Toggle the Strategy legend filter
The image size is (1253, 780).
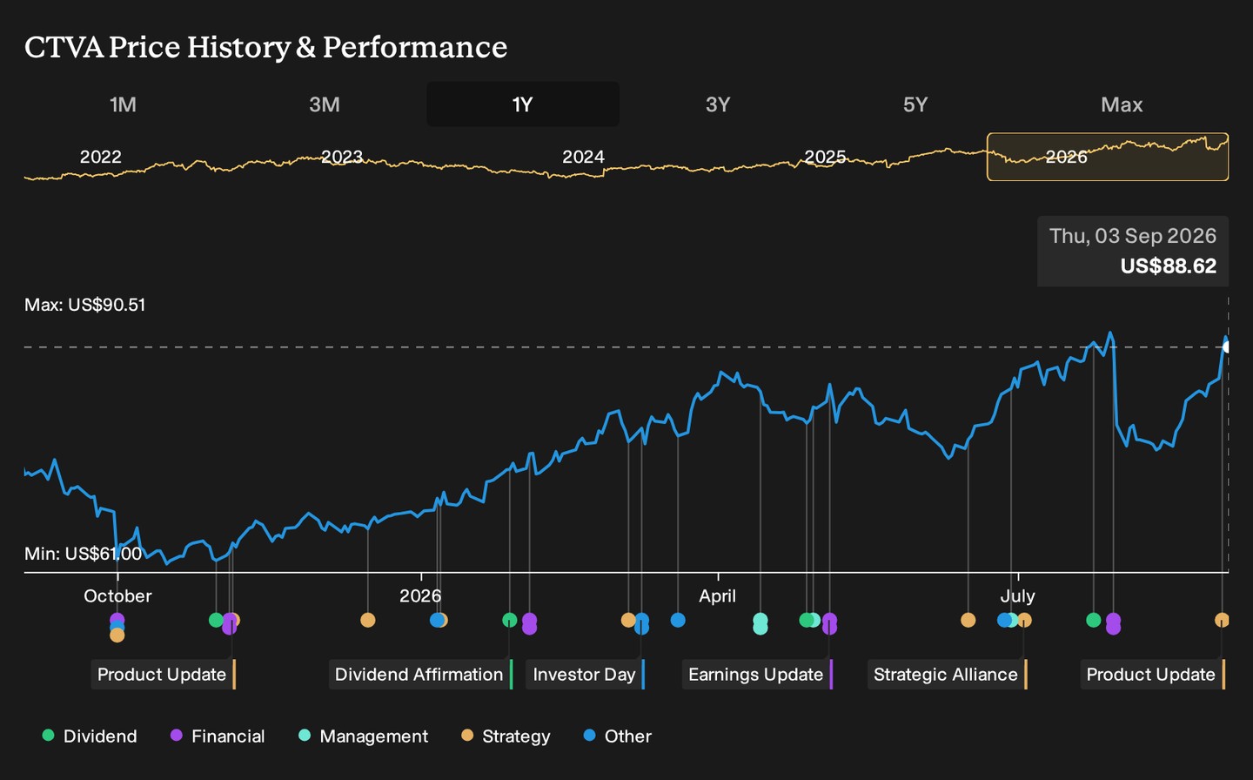click(506, 736)
